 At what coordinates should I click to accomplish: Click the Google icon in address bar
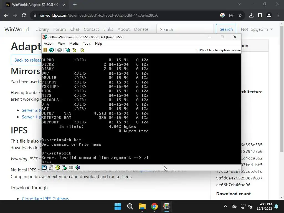(222, 16)
